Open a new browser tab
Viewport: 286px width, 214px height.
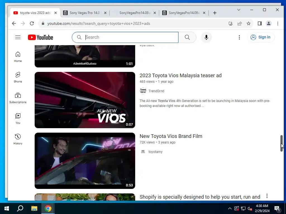215,13
